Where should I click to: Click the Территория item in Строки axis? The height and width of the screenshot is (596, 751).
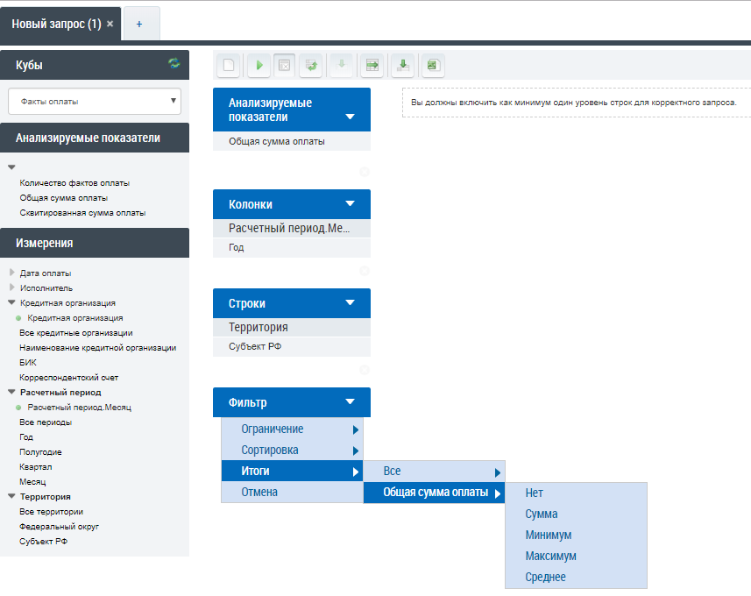pos(292,327)
